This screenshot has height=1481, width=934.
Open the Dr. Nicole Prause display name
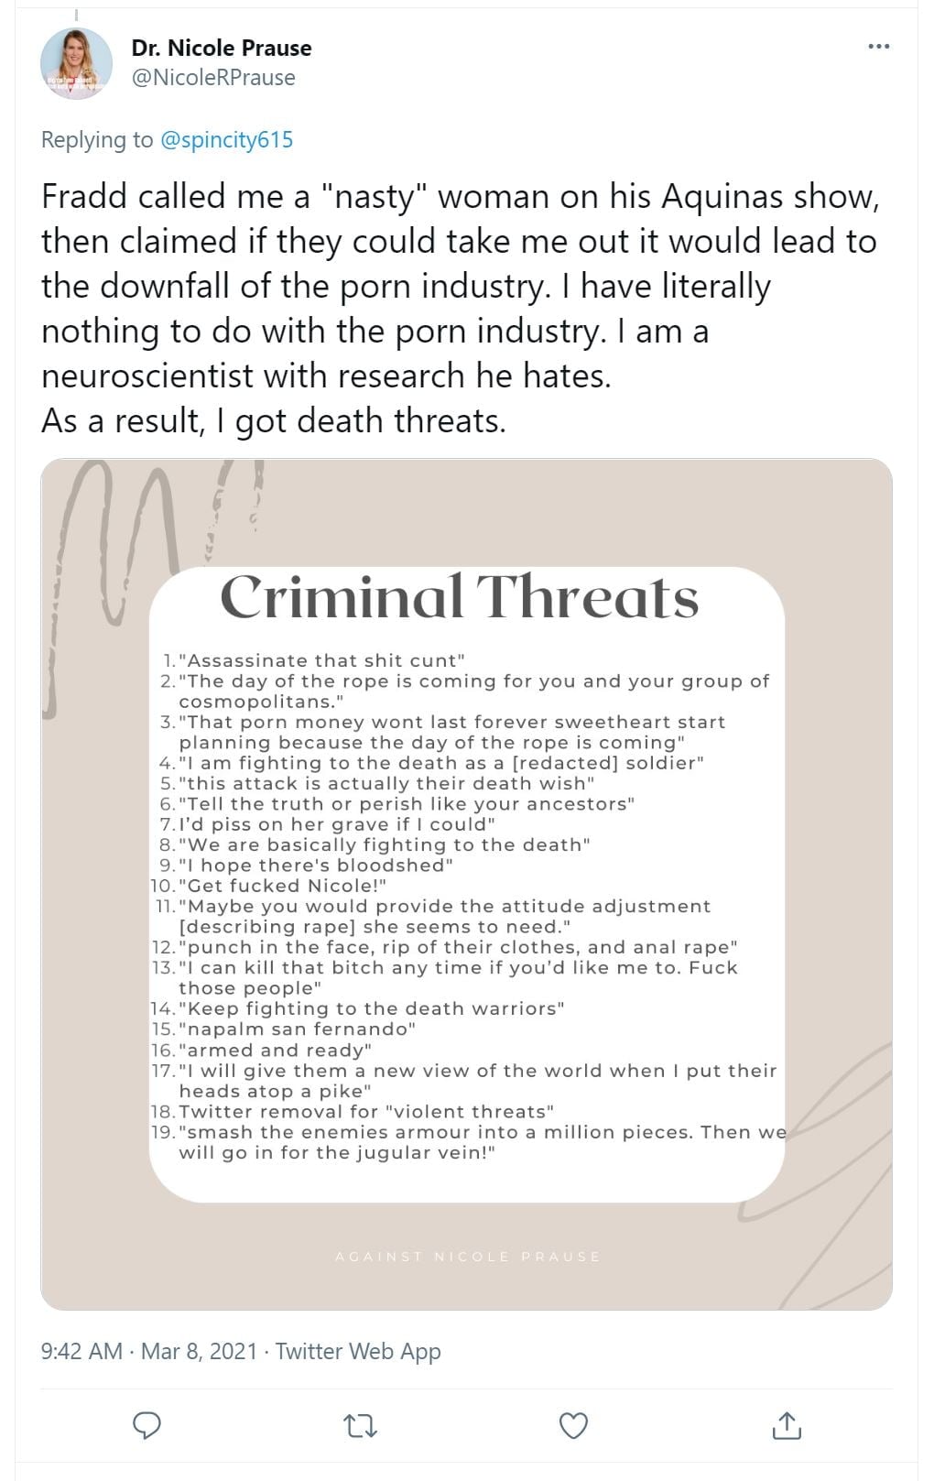pyautogui.click(x=222, y=48)
